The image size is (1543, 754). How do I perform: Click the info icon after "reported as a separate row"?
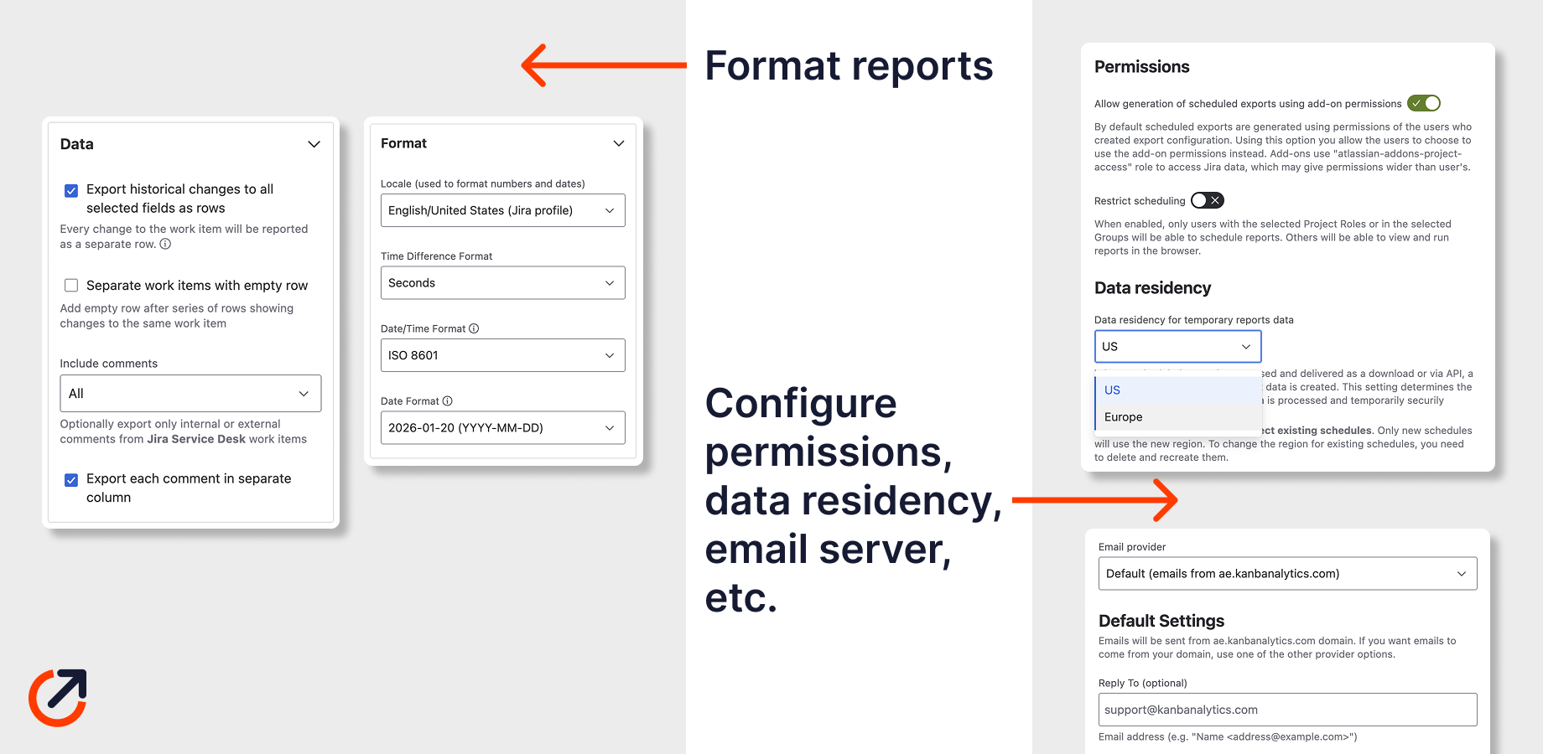[166, 245]
